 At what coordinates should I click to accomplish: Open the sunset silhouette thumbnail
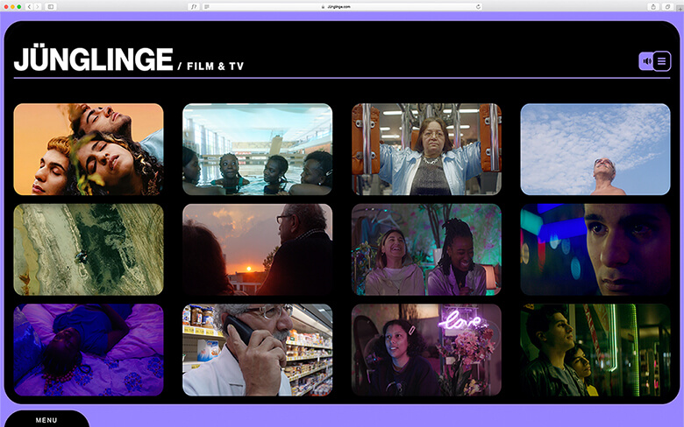tap(257, 249)
